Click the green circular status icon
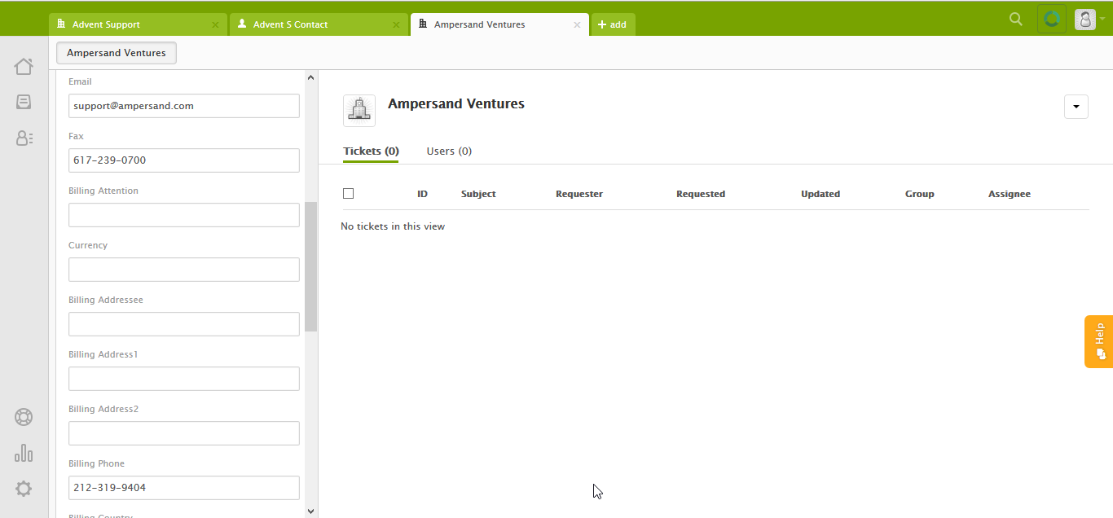The image size is (1113, 518). pos(1052,19)
